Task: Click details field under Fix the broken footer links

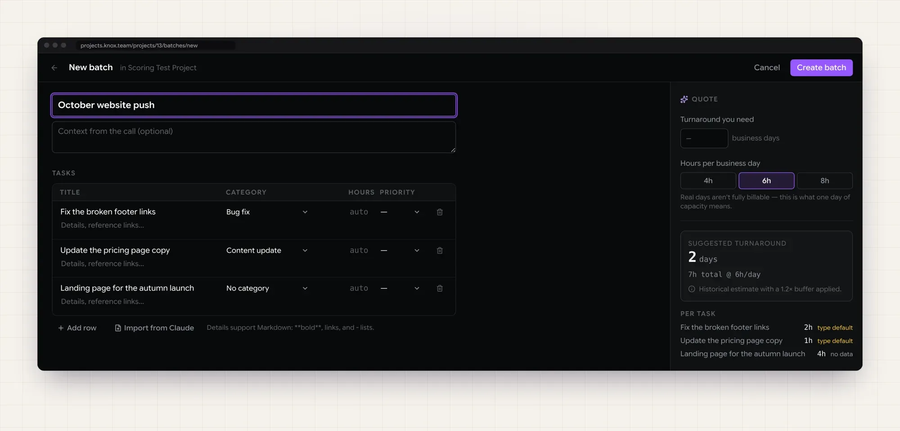Action: [x=103, y=225]
